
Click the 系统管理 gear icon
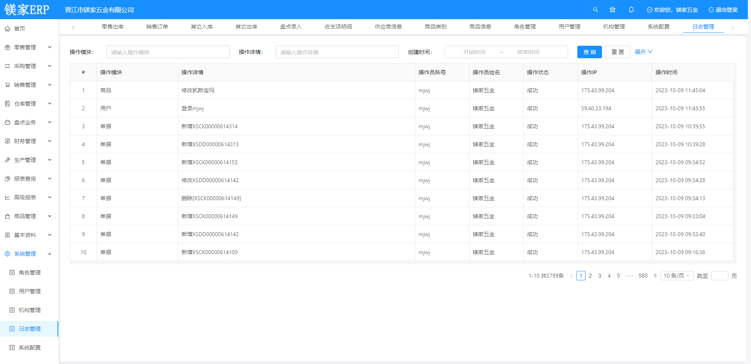click(7, 254)
